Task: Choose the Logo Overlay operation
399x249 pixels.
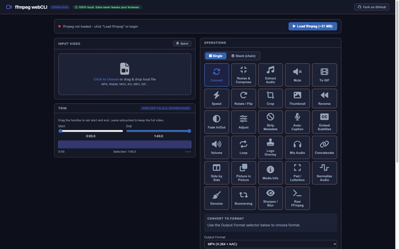Action: click(271, 147)
